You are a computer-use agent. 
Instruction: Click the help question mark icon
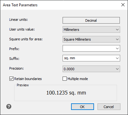click(x=9, y=107)
